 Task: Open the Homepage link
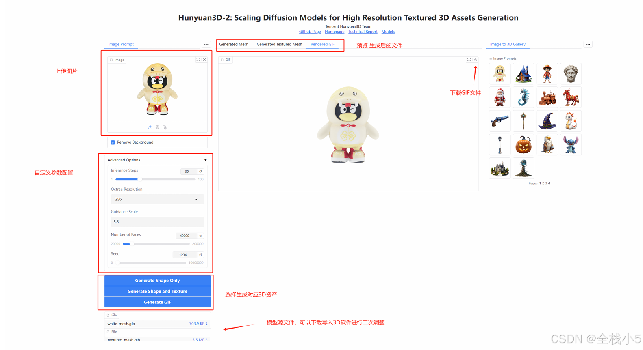335,32
